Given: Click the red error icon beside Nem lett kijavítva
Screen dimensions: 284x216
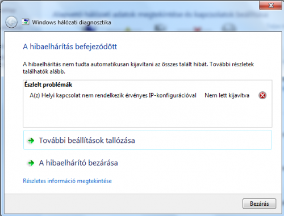Looking at the screenshot, I should (262, 95).
